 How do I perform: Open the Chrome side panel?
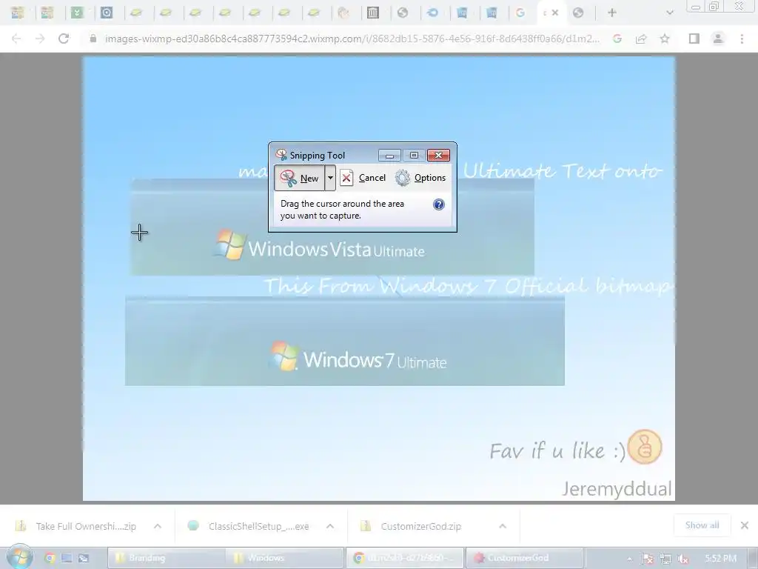coord(694,39)
